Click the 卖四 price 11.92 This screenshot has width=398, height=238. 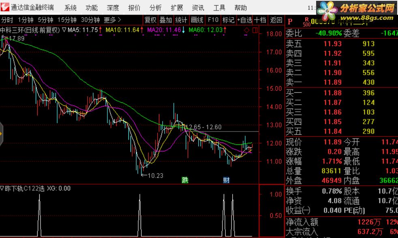[x=332, y=53]
